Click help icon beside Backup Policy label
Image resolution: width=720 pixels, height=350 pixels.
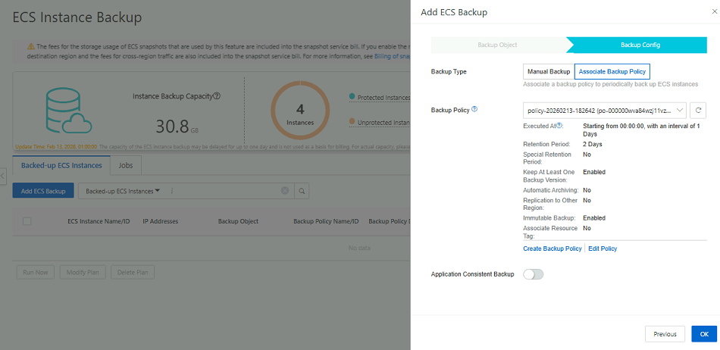tap(474, 109)
